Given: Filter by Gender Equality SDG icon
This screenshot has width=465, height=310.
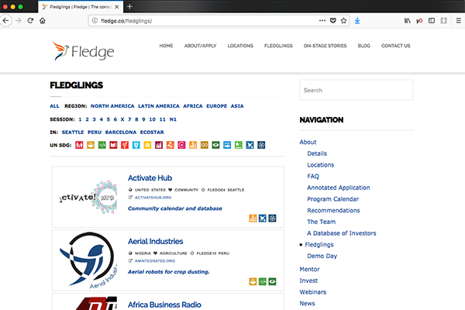Looking at the screenshot, I should tap(125, 145).
